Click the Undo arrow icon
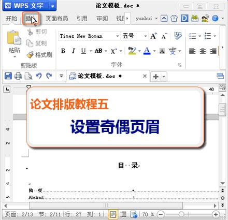Screen dimensions: 228x220 tap(39, 76)
